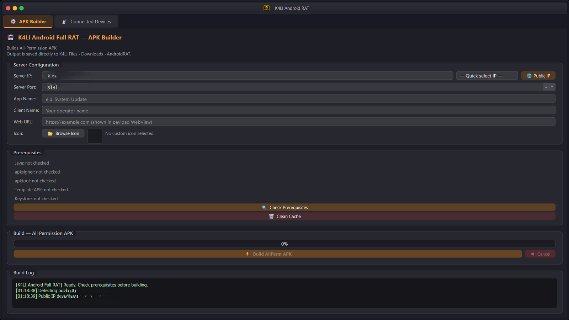Click the Build AllPerm APK button
The width and height of the screenshot is (569, 320).
point(268,254)
